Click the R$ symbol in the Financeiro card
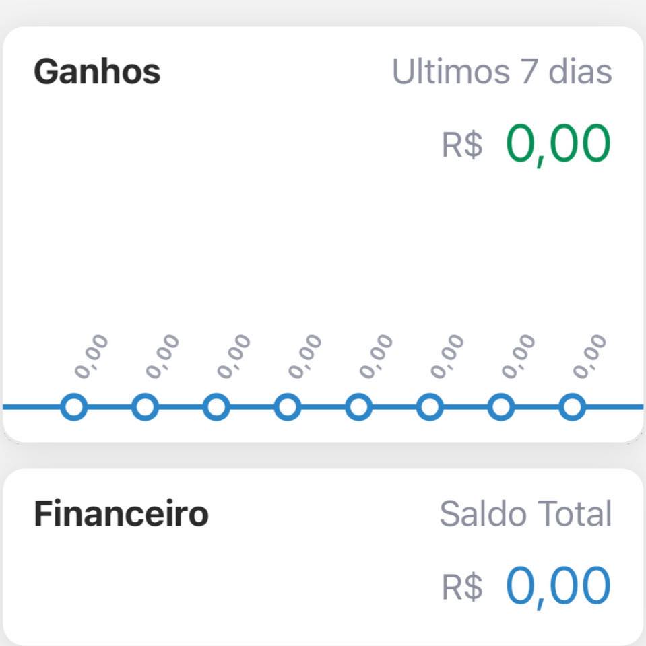 (462, 587)
